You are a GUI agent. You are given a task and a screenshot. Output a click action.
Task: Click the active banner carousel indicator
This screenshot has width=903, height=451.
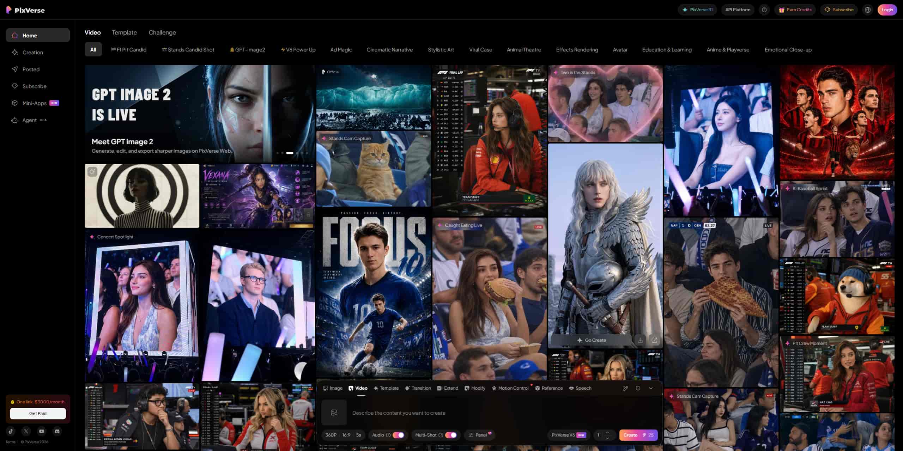290,153
